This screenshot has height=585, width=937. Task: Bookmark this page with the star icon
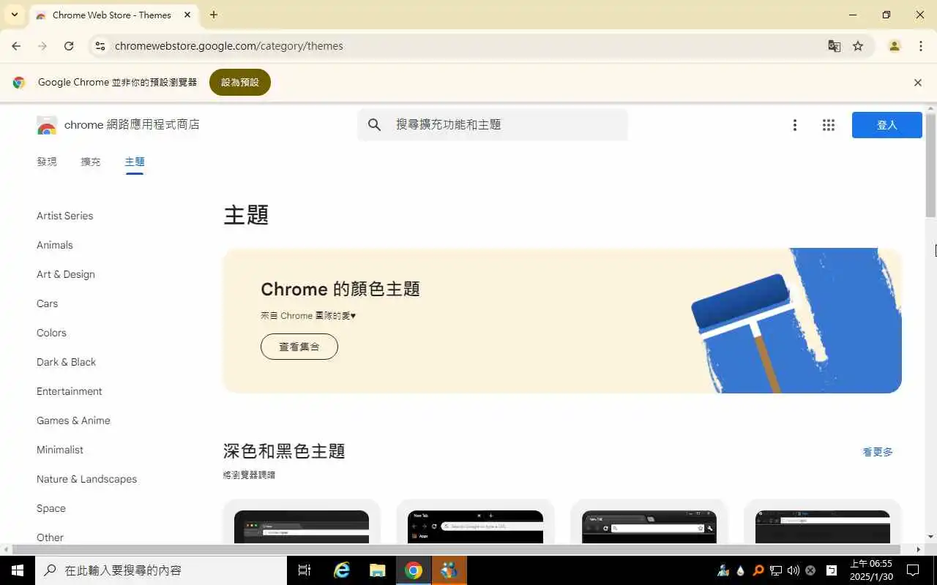coord(858,46)
